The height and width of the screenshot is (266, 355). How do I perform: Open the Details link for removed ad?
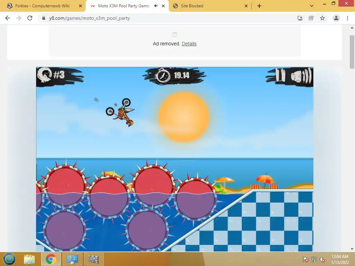coord(189,44)
